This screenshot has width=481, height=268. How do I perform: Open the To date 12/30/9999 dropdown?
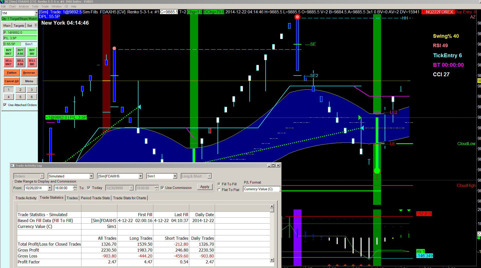point(131,188)
